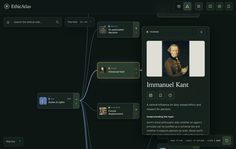Viewport: 236px width, 149px height.
Task: Collapse the 'Duties & rights' root node
Action: (76, 101)
